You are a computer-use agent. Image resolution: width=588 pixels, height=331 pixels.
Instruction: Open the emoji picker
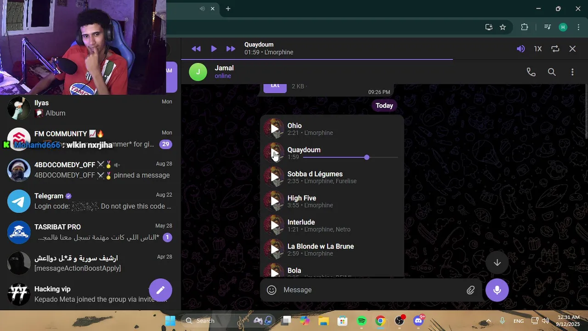pos(271,290)
